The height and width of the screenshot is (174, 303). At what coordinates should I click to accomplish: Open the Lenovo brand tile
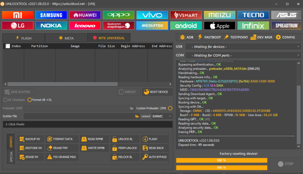(x=85, y=26)
